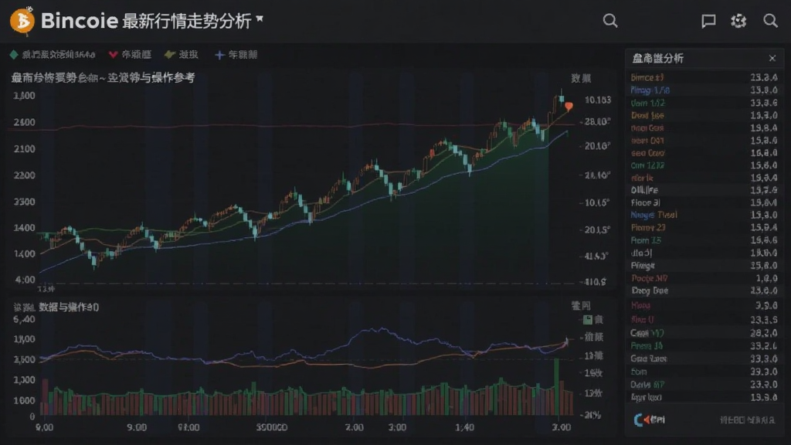Click the orange marker at the chart peak
The width and height of the screenshot is (791, 445).
[x=569, y=107]
